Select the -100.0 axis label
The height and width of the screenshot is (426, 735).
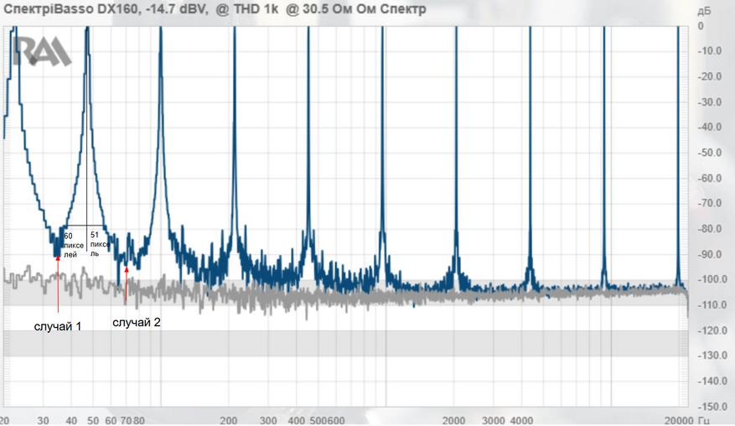pos(712,279)
